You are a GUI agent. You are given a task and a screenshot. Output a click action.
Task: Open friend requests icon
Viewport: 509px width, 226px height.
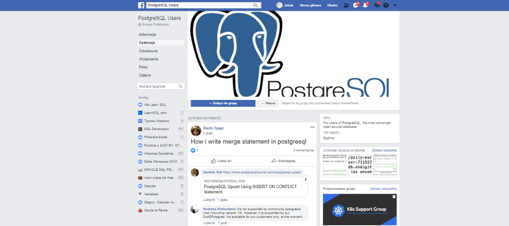tap(346, 5)
